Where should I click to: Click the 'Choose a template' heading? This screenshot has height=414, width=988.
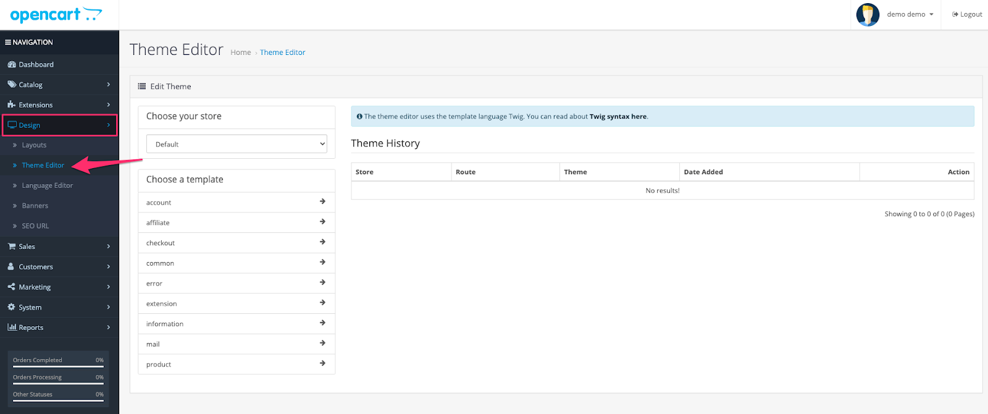tap(185, 179)
